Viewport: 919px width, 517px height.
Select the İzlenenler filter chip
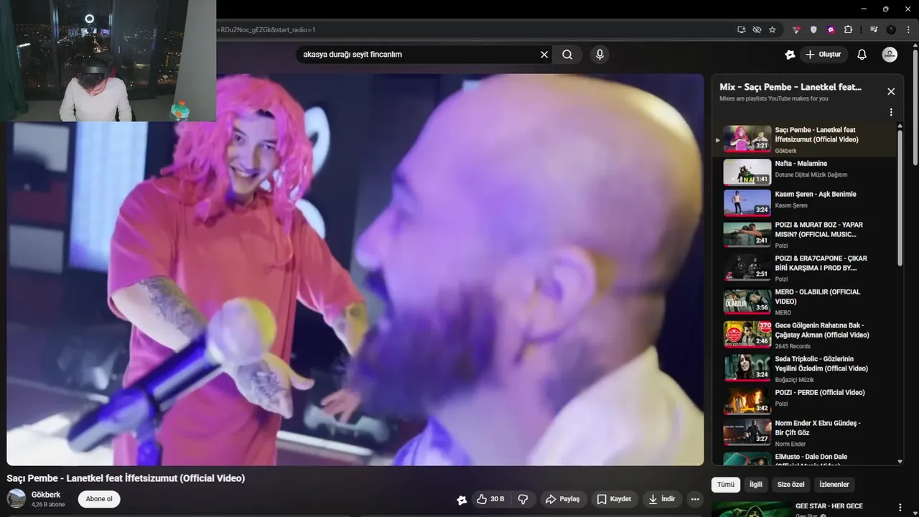[x=834, y=485]
